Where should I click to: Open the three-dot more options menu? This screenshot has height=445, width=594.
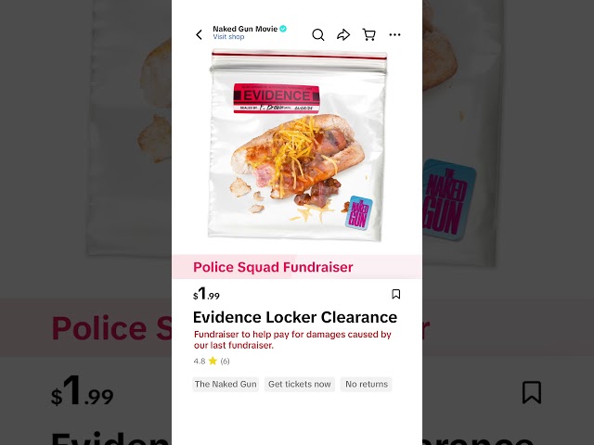tap(394, 35)
